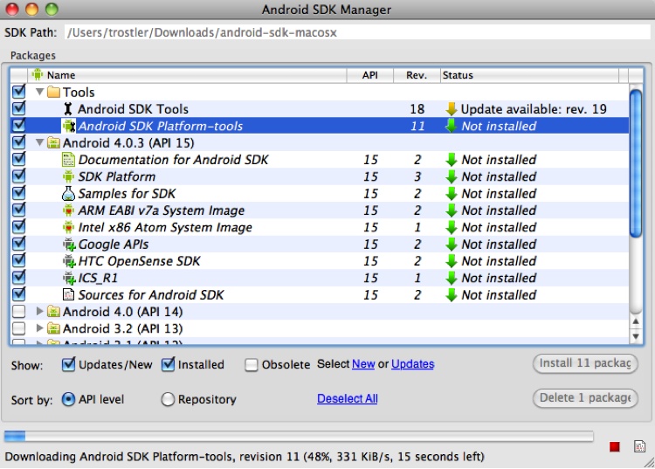
Task: Click the Samples for SDK flask icon
Action: (x=68, y=193)
